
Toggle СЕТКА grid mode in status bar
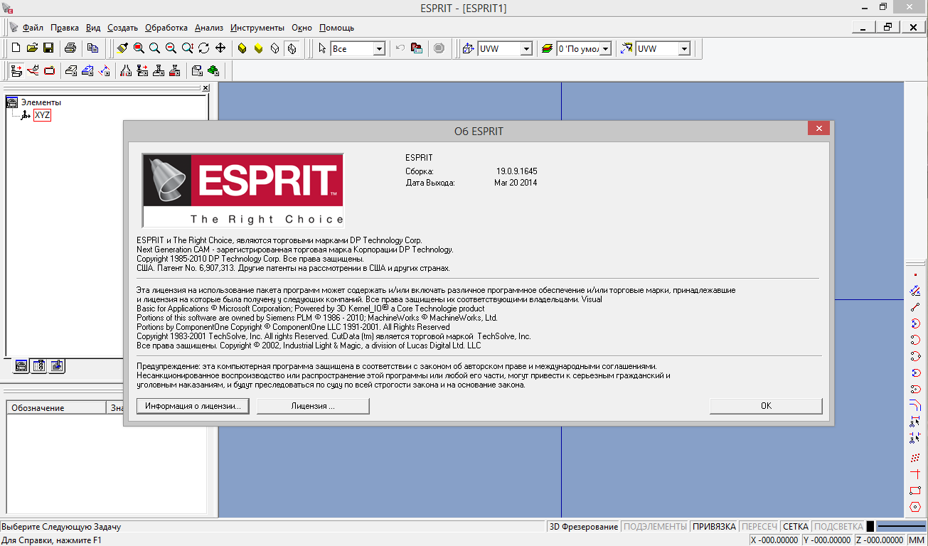(796, 527)
